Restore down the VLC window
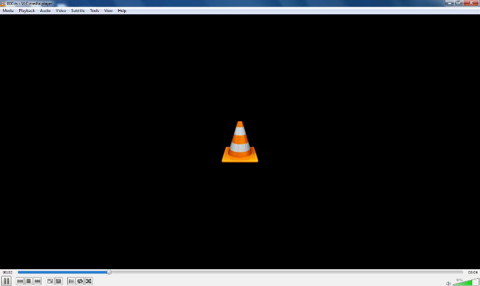Image resolution: width=480 pixels, height=286 pixels. pyautogui.click(x=458, y=3)
